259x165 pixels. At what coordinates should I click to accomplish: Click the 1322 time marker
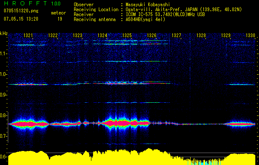53,35
